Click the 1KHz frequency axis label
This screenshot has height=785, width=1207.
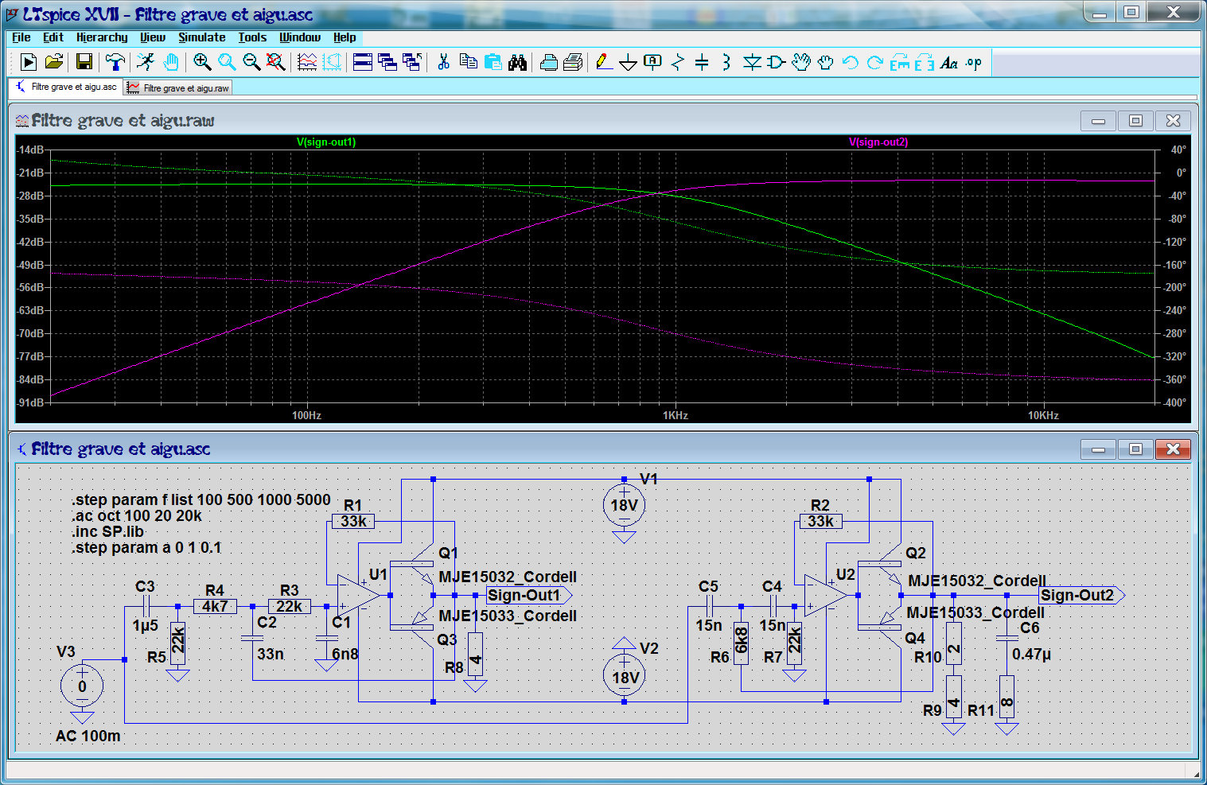676,415
